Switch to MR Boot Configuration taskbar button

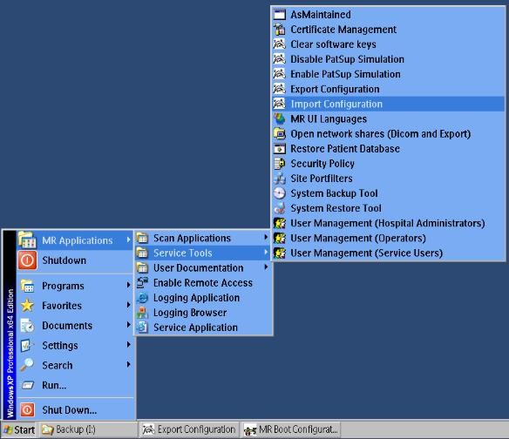pos(291,429)
